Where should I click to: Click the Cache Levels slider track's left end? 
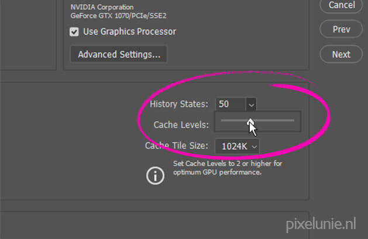pyautogui.click(x=222, y=120)
